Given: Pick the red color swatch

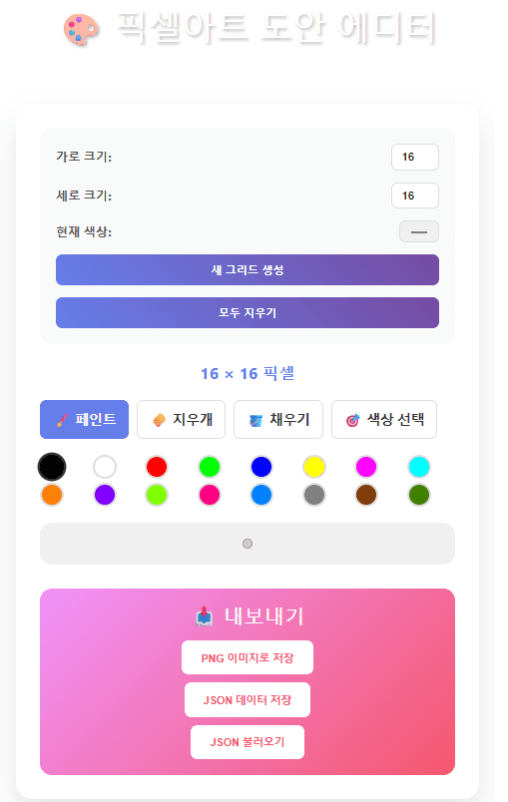Looking at the screenshot, I should (157, 467).
